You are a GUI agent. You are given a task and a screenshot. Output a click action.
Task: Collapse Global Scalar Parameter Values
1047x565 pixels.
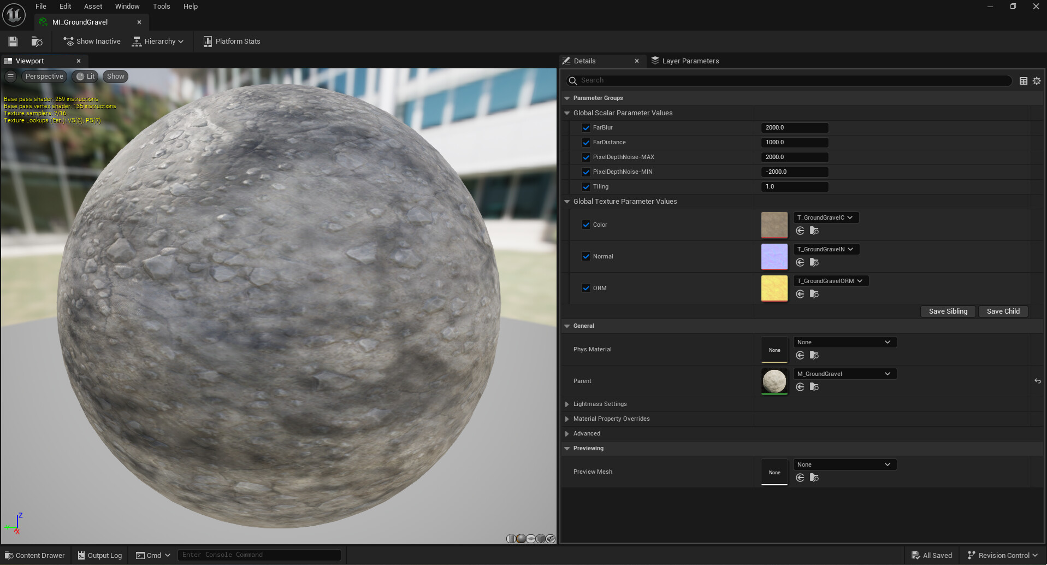pyautogui.click(x=567, y=113)
